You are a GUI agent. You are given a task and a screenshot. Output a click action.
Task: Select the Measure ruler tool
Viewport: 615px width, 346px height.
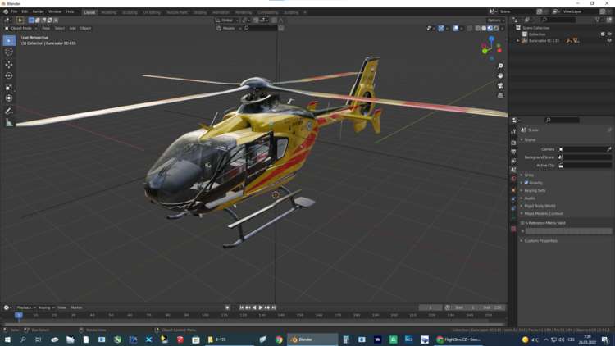[x=9, y=123]
